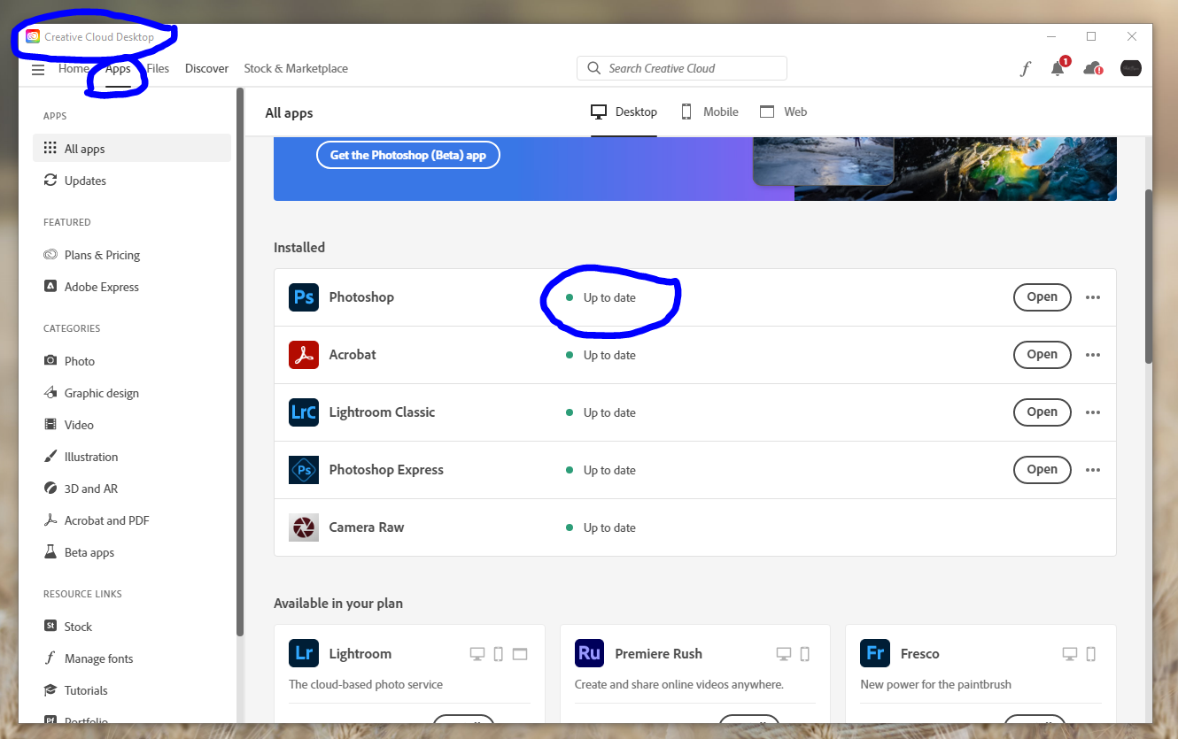Click the Acrobat app icon
This screenshot has width=1178, height=739.
coord(304,355)
